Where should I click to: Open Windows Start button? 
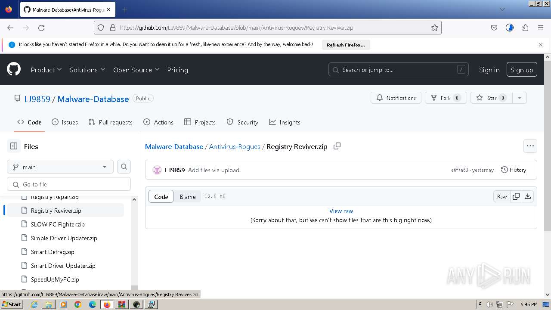tap(12, 304)
